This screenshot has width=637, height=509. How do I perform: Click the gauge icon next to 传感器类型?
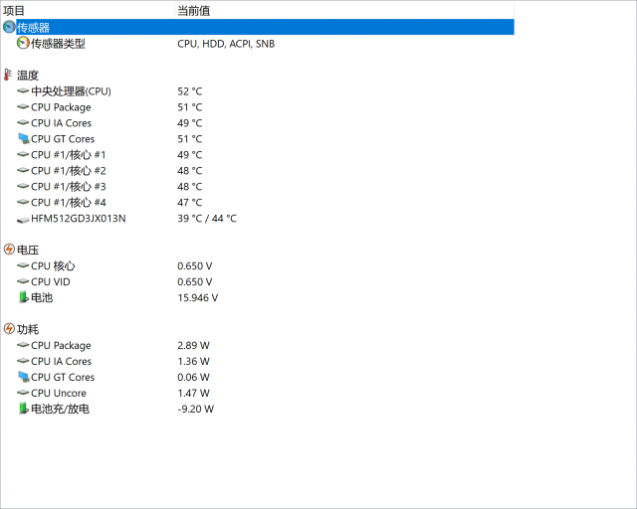23,43
